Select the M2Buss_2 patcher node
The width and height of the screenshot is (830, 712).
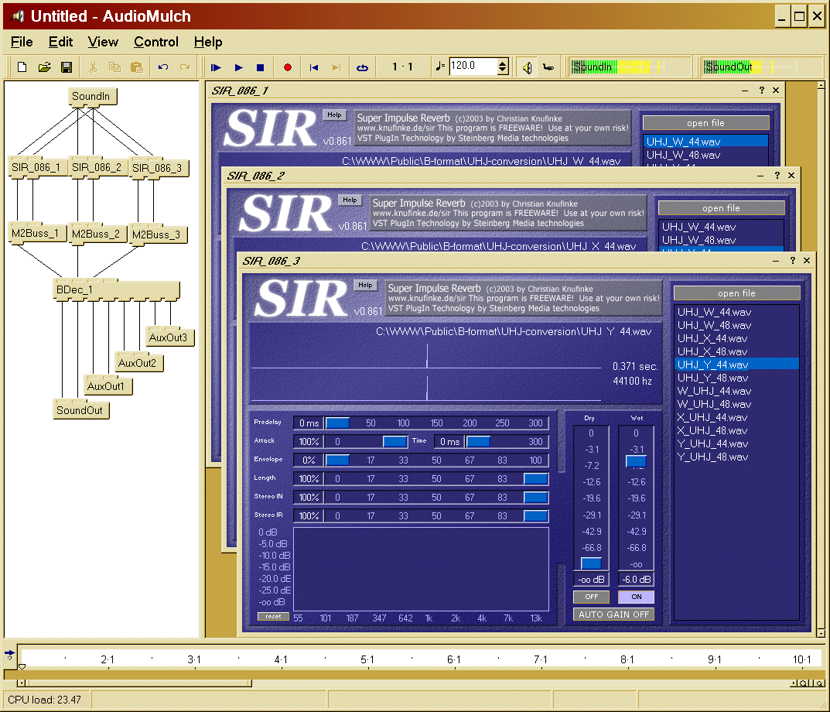pos(97,234)
